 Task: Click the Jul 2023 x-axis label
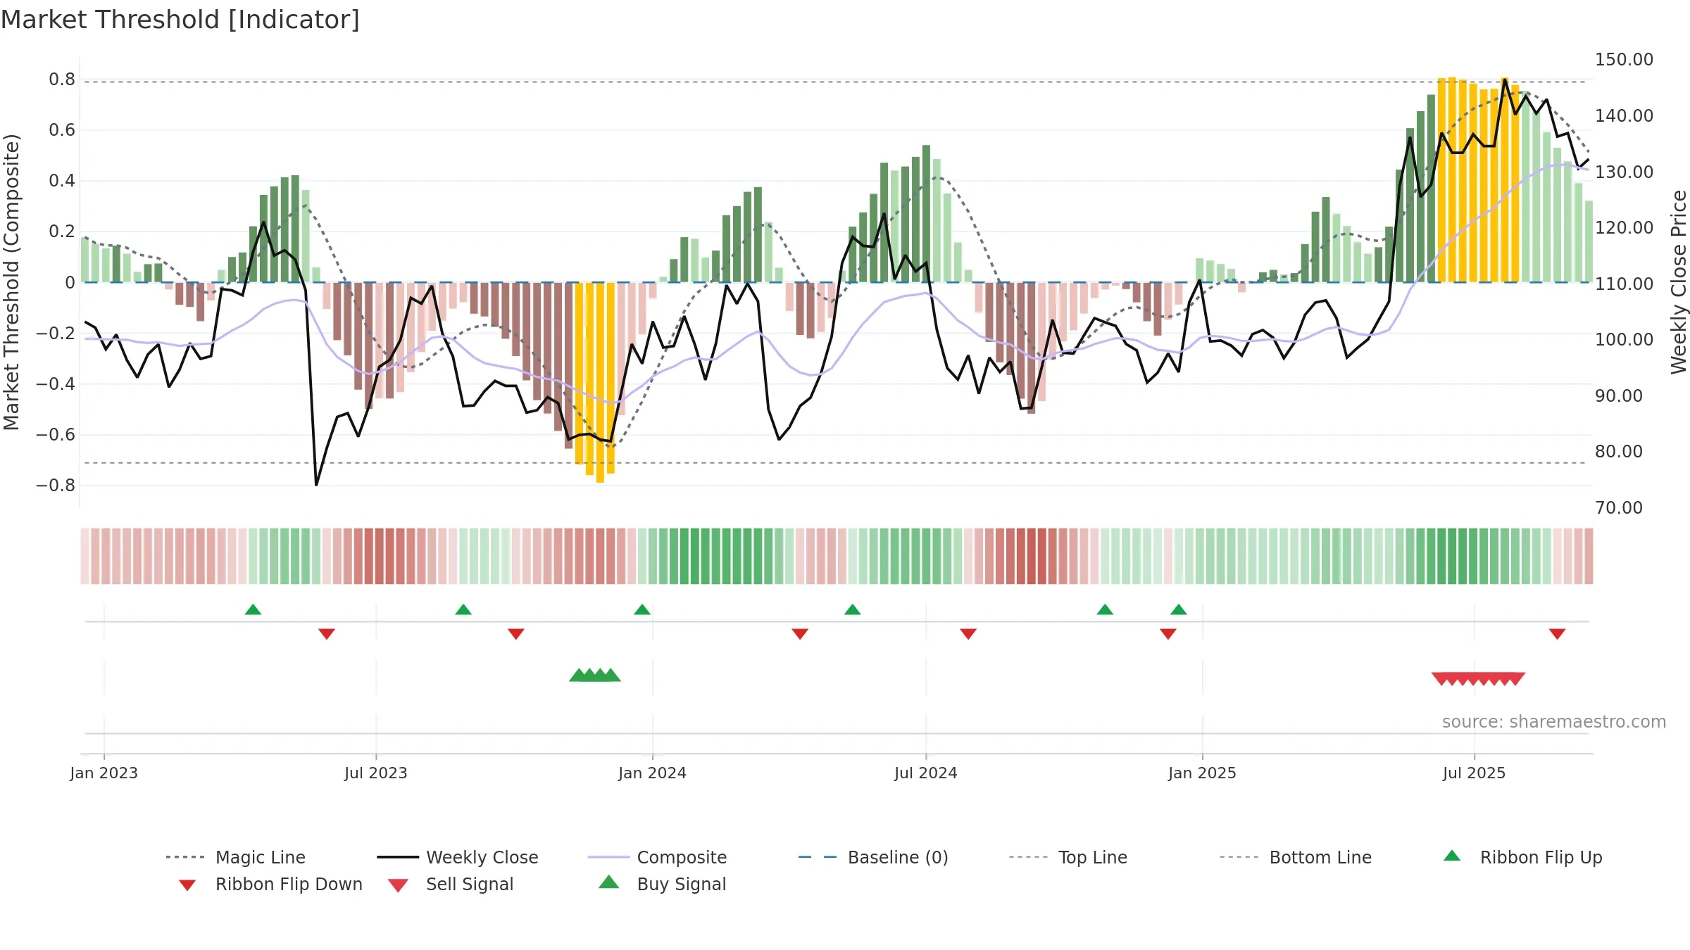tap(376, 773)
